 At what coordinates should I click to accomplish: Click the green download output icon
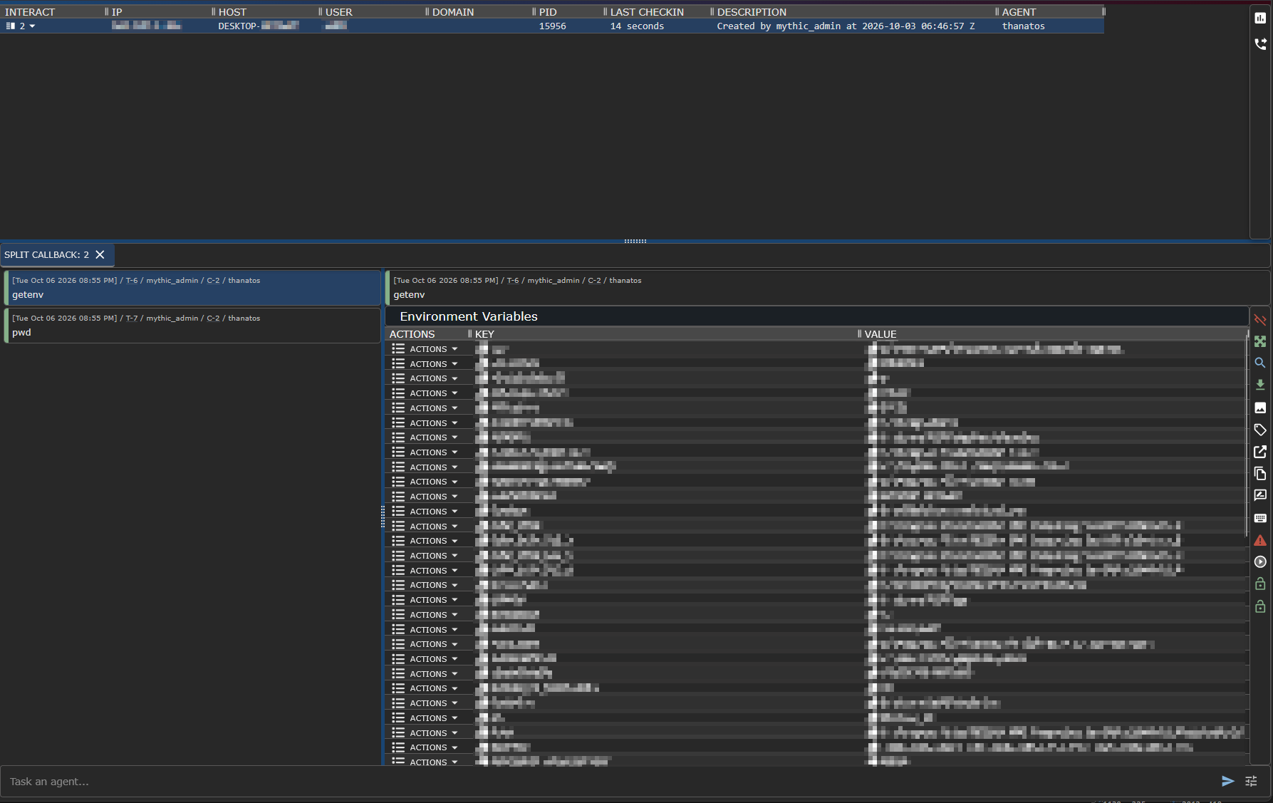1260,385
